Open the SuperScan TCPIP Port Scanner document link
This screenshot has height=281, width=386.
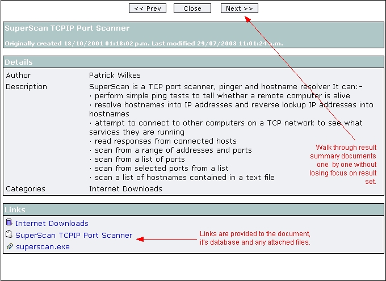(x=74, y=235)
